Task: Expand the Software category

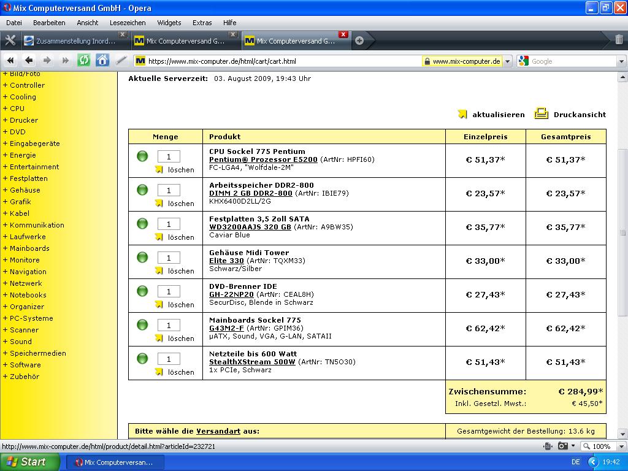Action: (21, 364)
